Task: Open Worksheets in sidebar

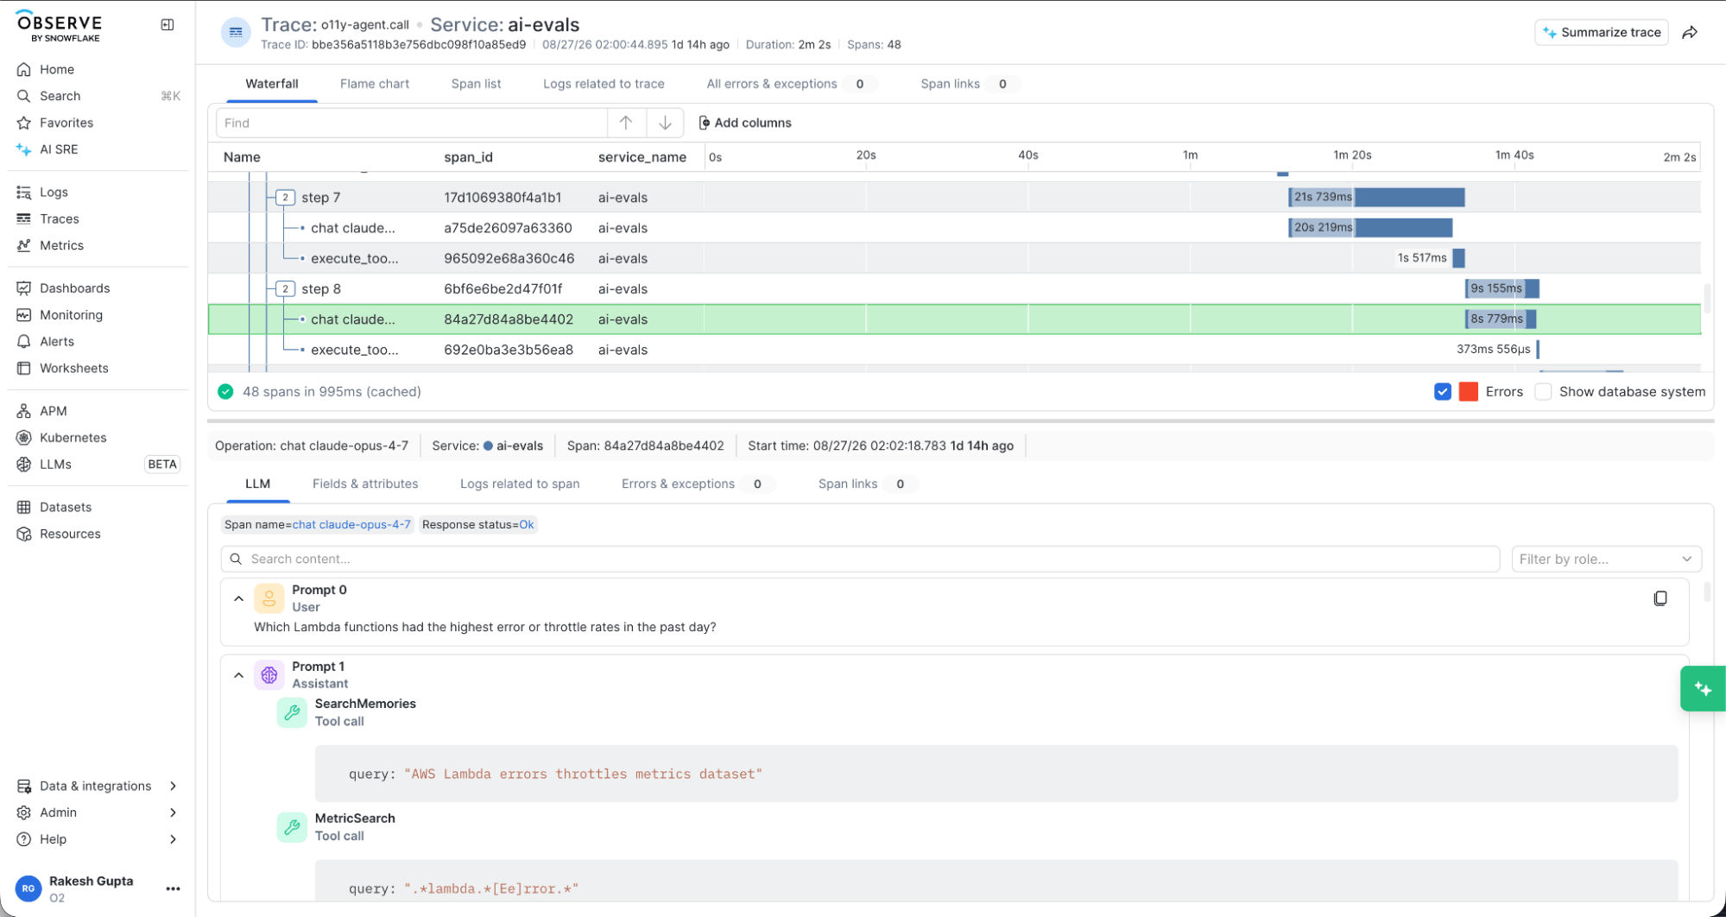Action: tap(73, 368)
